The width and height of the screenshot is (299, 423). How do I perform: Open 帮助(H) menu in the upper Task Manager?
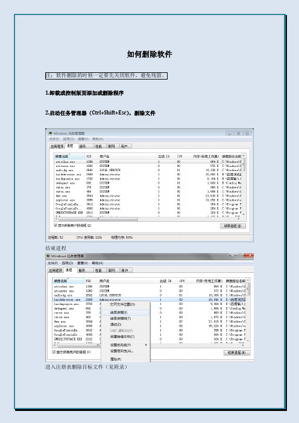pos(98,139)
